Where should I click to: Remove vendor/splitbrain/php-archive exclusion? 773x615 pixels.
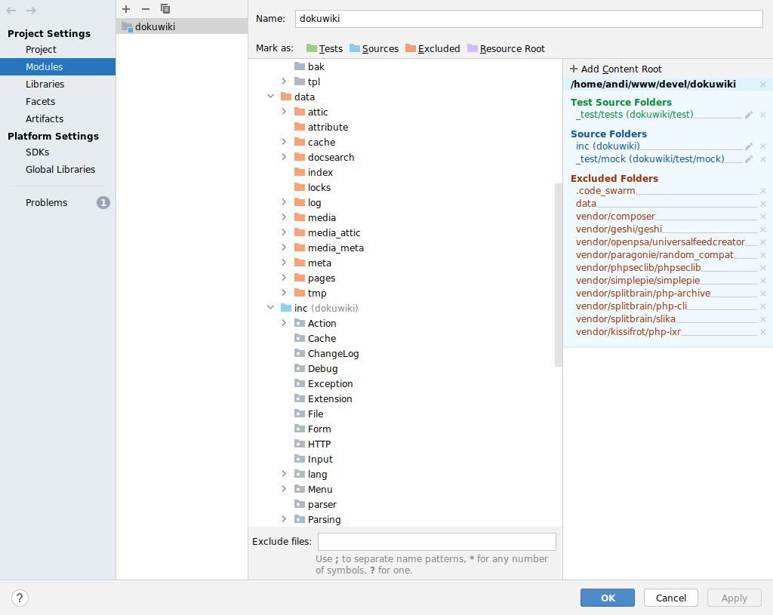pyautogui.click(x=763, y=294)
